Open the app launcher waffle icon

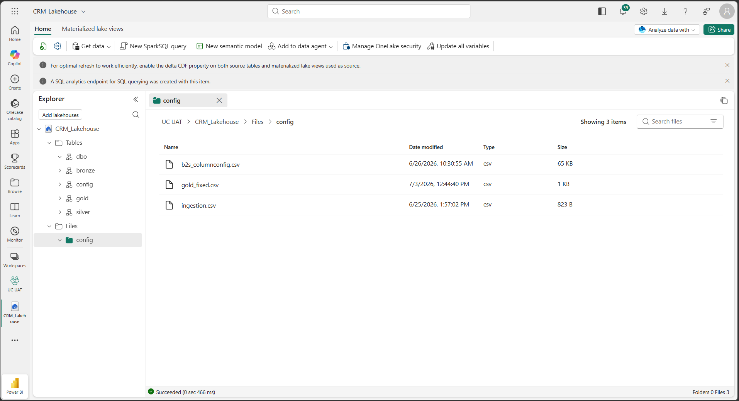(15, 11)
